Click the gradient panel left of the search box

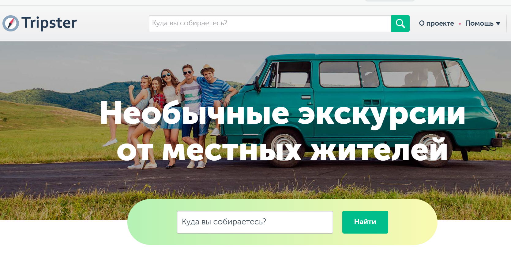click(x=152, y=222)
